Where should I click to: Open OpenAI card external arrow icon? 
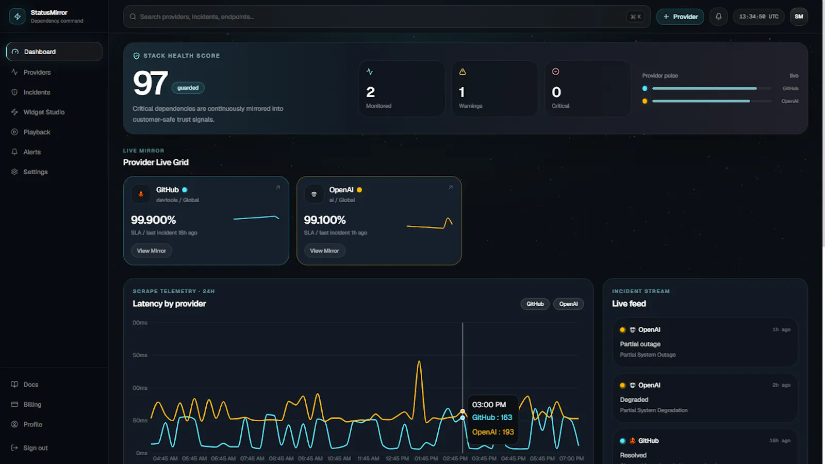(451, 187)
